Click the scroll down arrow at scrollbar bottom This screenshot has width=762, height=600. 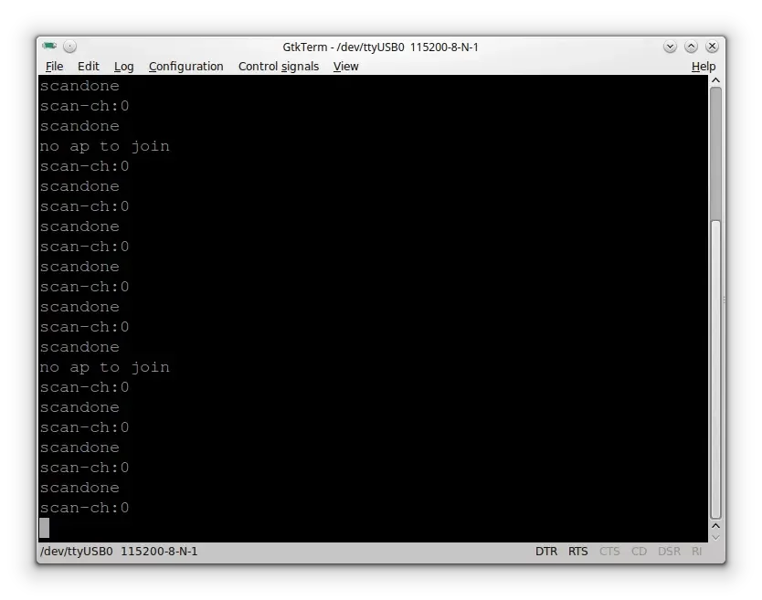(716, 536)
